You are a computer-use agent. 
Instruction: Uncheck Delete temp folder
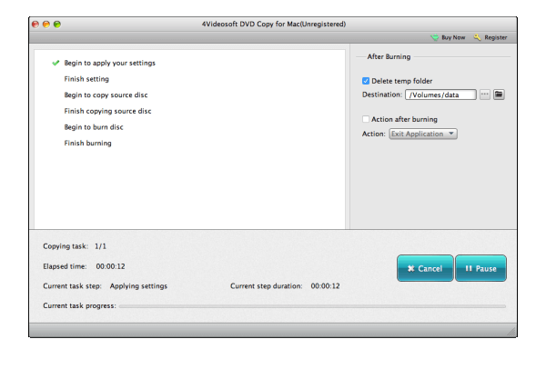click(x=366, y=81)
